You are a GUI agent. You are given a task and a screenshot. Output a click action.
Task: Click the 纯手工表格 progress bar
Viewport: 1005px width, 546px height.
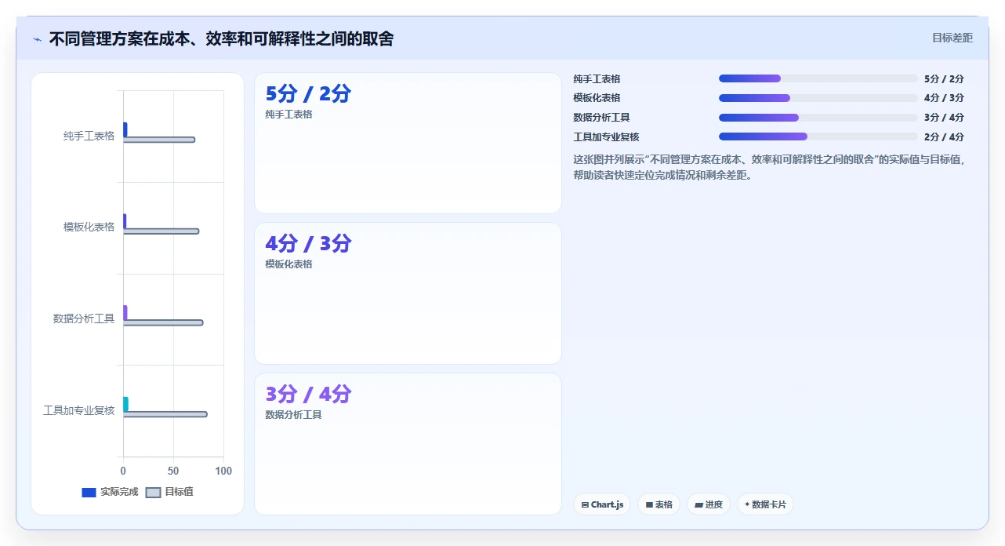pos(818,78)
